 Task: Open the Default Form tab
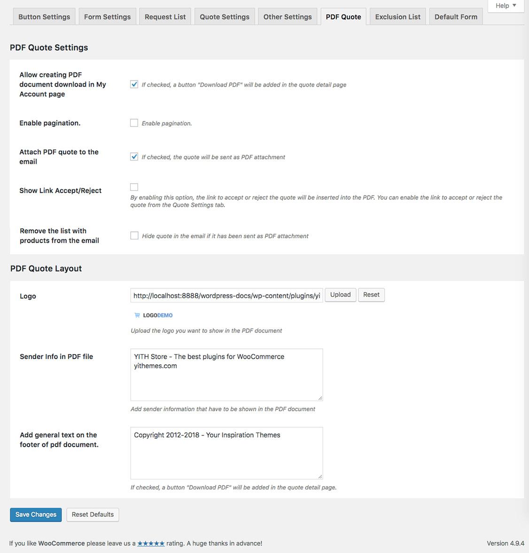point(456,17)
